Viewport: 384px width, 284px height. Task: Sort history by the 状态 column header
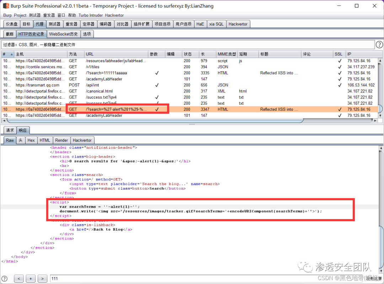(191, 54)
